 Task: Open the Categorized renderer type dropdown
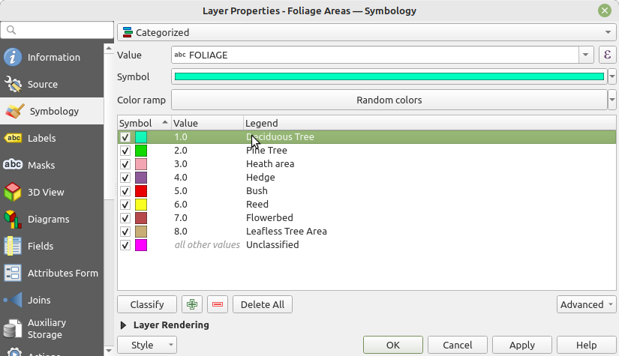pos(366,33)
